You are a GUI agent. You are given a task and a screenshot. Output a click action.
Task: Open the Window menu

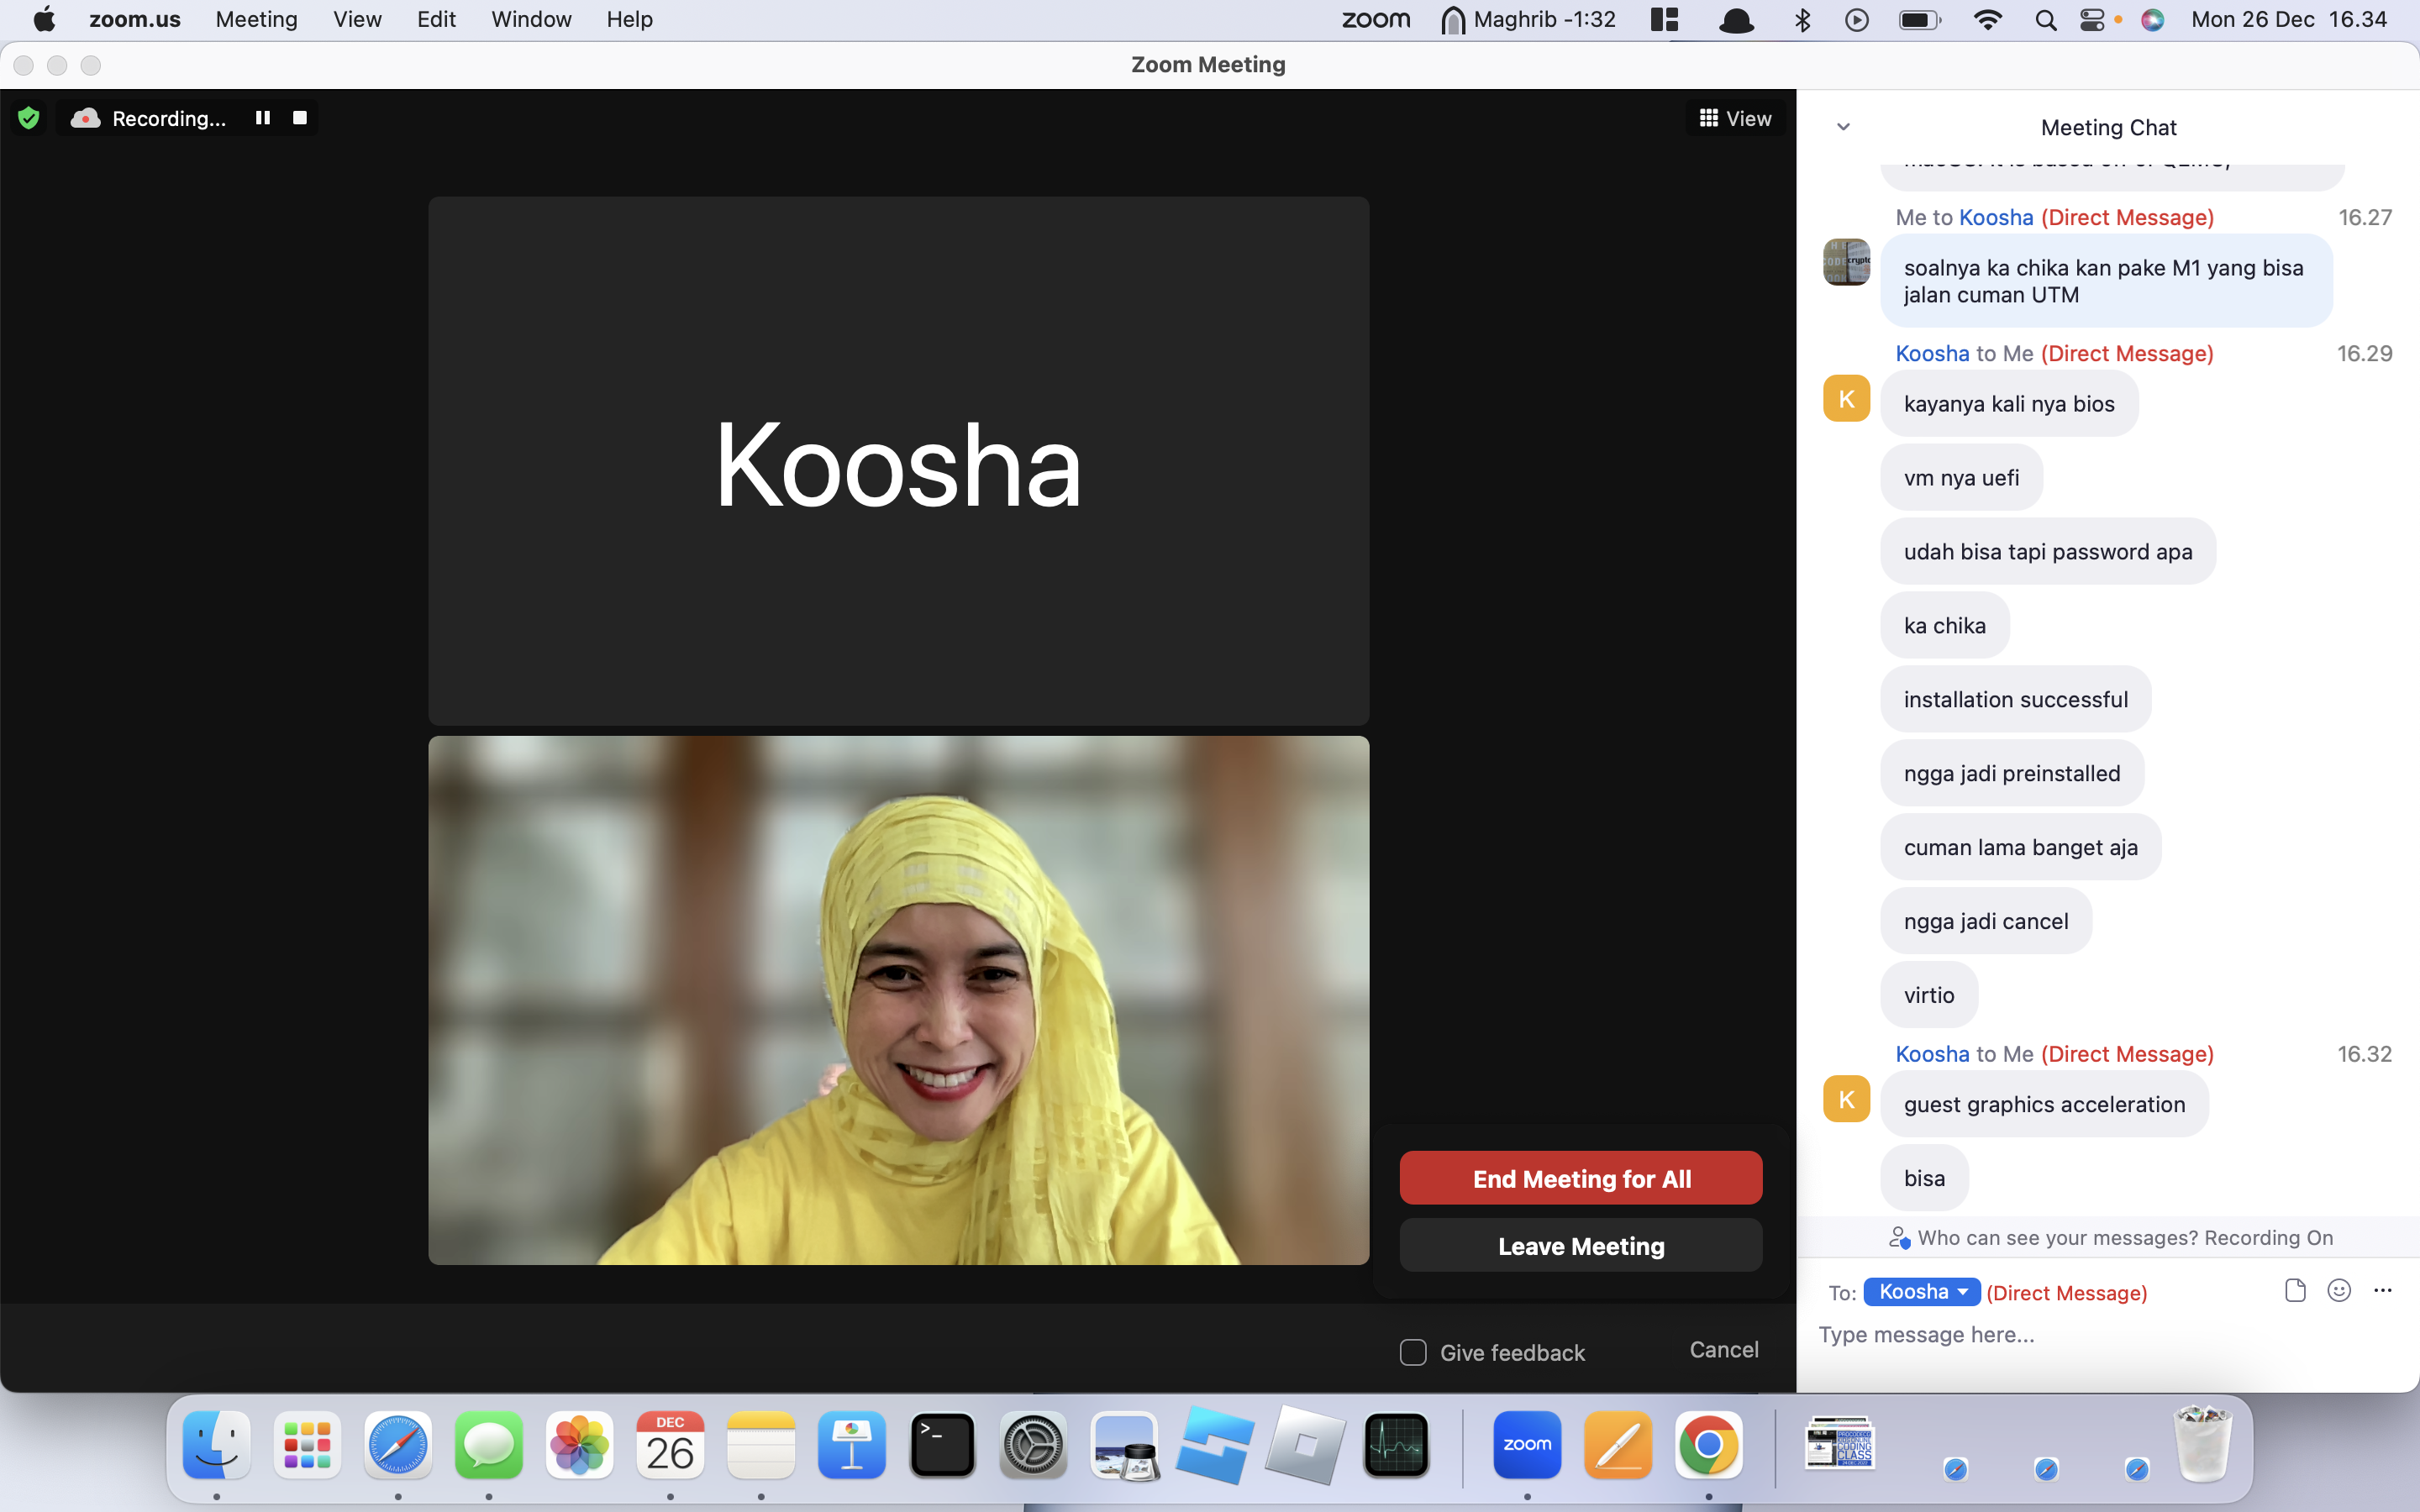pos(531,19)
